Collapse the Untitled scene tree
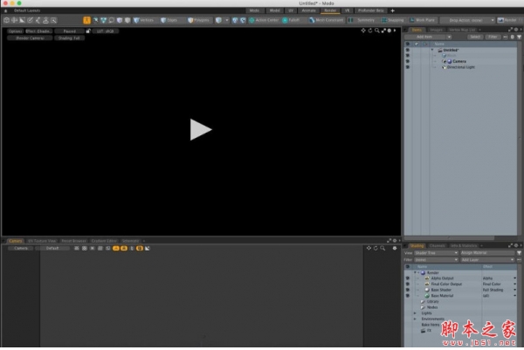Screen dimensions: 524x350 (431, 50)
